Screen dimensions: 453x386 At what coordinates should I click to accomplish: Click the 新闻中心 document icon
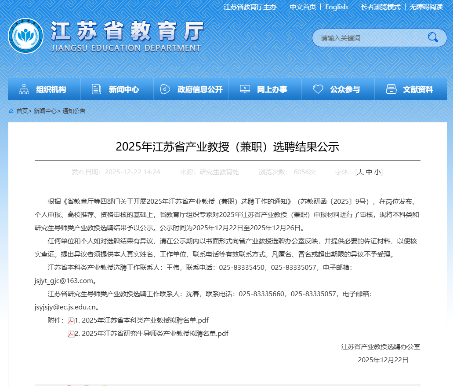click(96, 89)
